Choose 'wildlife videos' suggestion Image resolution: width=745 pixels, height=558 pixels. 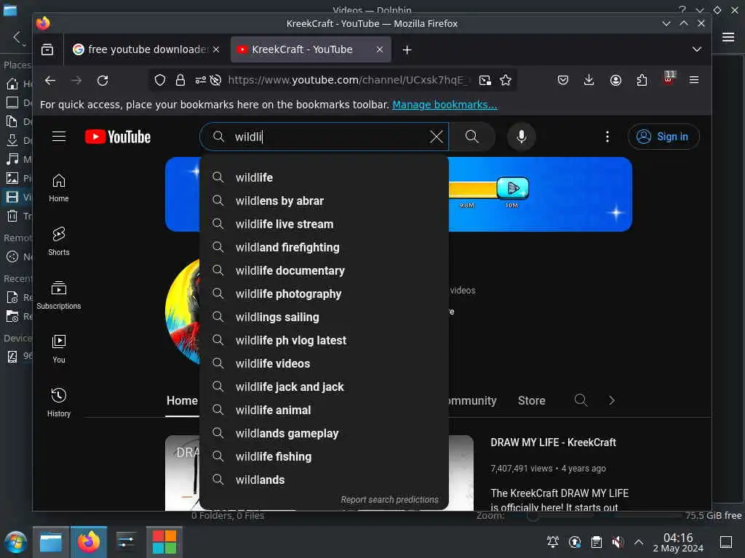[x=324, y=363]
